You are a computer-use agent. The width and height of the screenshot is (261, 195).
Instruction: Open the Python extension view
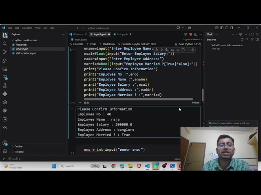click(5, 94)
